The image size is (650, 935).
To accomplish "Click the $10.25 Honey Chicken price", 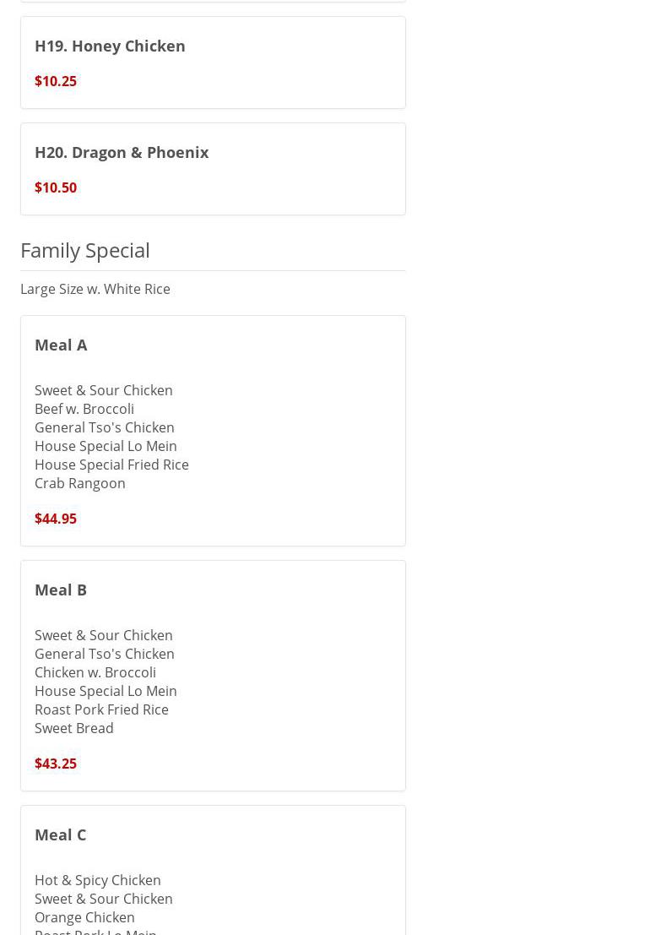I will point(56,81).
